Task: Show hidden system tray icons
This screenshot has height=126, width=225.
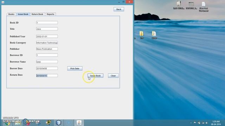Action: (191, 123)
